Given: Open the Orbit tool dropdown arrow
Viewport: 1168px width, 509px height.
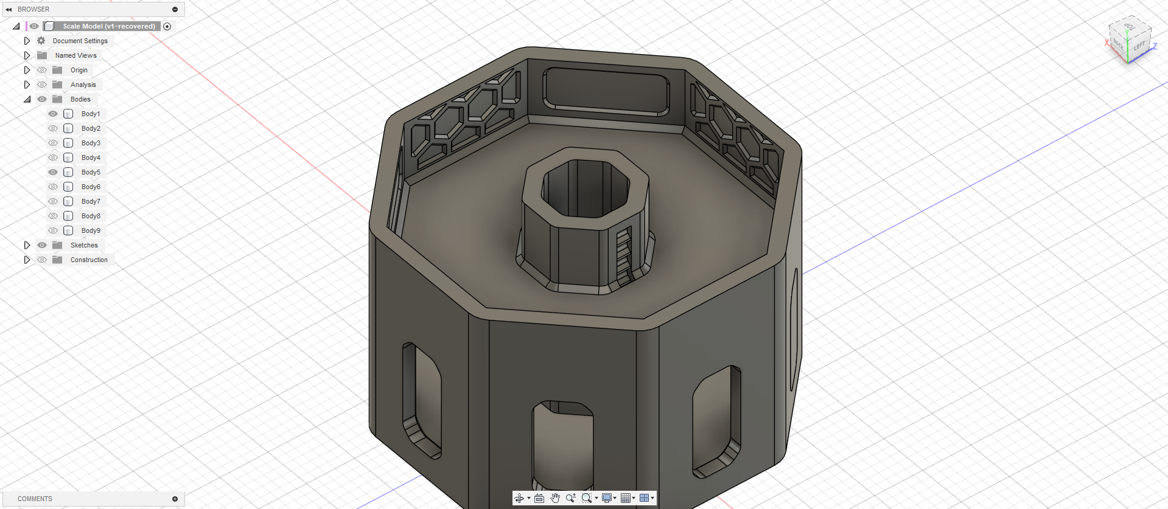Looking at the screenshot, I should coord(529,498).
